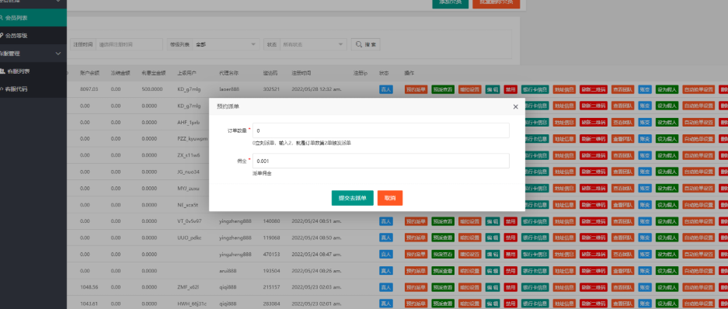Click 账变 in the 470153 row
728x309 pixels.
click(645, 254)
